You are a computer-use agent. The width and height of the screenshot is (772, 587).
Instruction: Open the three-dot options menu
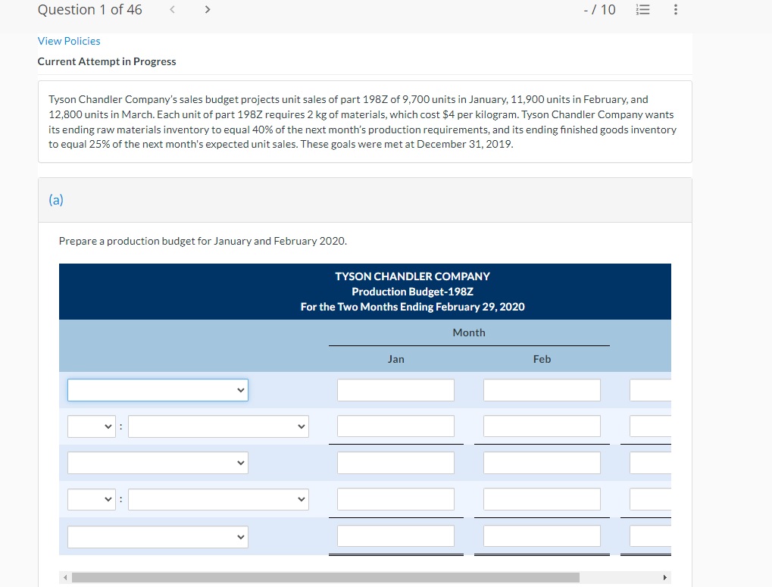pyautogui.click(x=677, y=9)
